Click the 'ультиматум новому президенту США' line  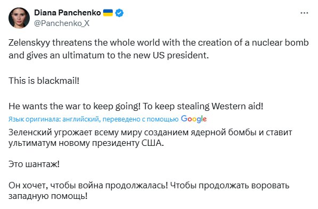pyautogui.click(x=86, y=143)
